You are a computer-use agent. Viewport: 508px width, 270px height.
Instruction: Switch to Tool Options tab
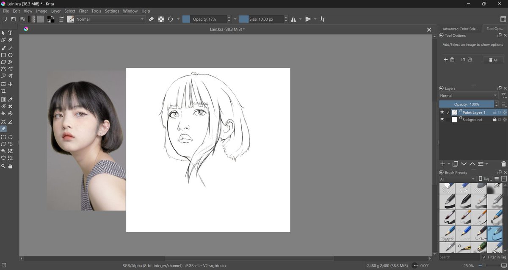(x=495, y=29)
